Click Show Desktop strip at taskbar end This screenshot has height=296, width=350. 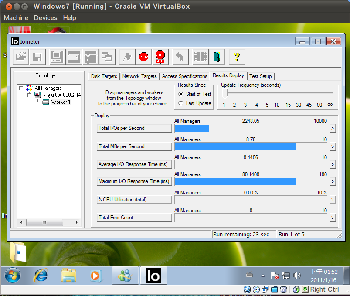pyautogui.click(x=346, y=275)
